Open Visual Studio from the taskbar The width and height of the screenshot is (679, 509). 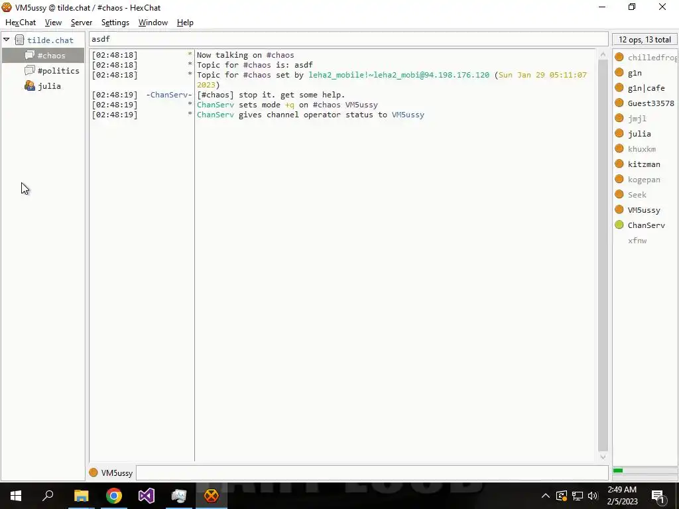point(147,496)
